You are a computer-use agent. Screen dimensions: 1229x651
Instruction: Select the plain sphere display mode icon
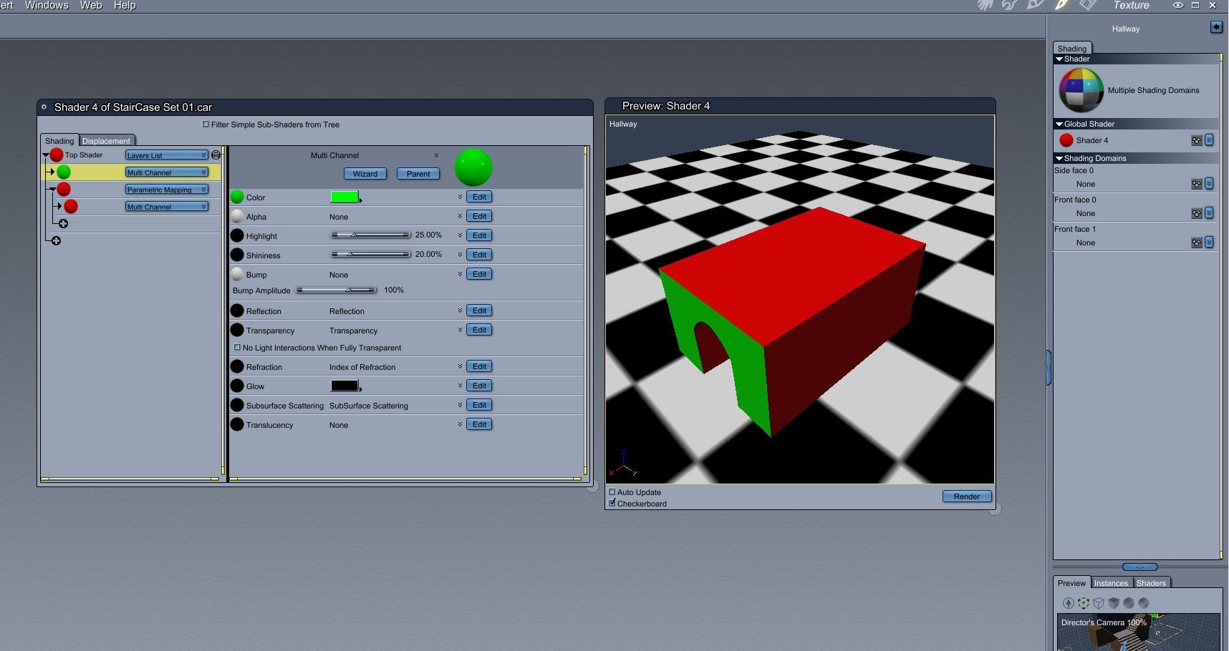[1129, 603]
